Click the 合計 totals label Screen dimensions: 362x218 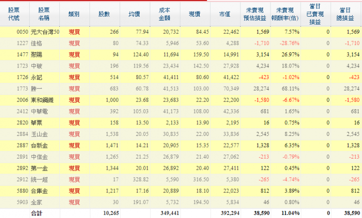click(x=37, y=213)
